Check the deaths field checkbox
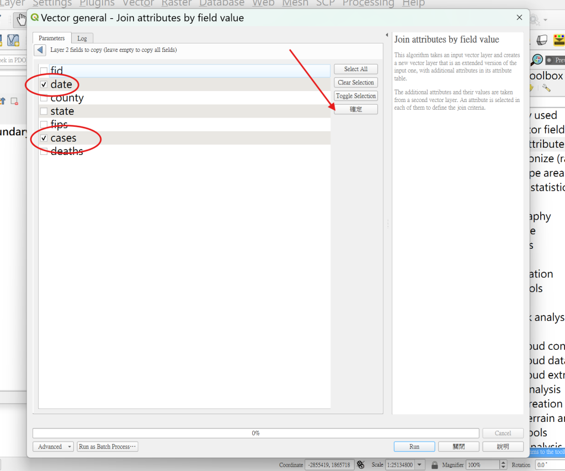Viewport: 565px width, 471px height. (x=44, y=151)
